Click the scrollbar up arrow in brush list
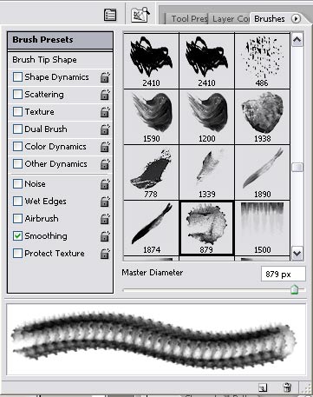The image size is (313, 397). (x=297, y=40)
